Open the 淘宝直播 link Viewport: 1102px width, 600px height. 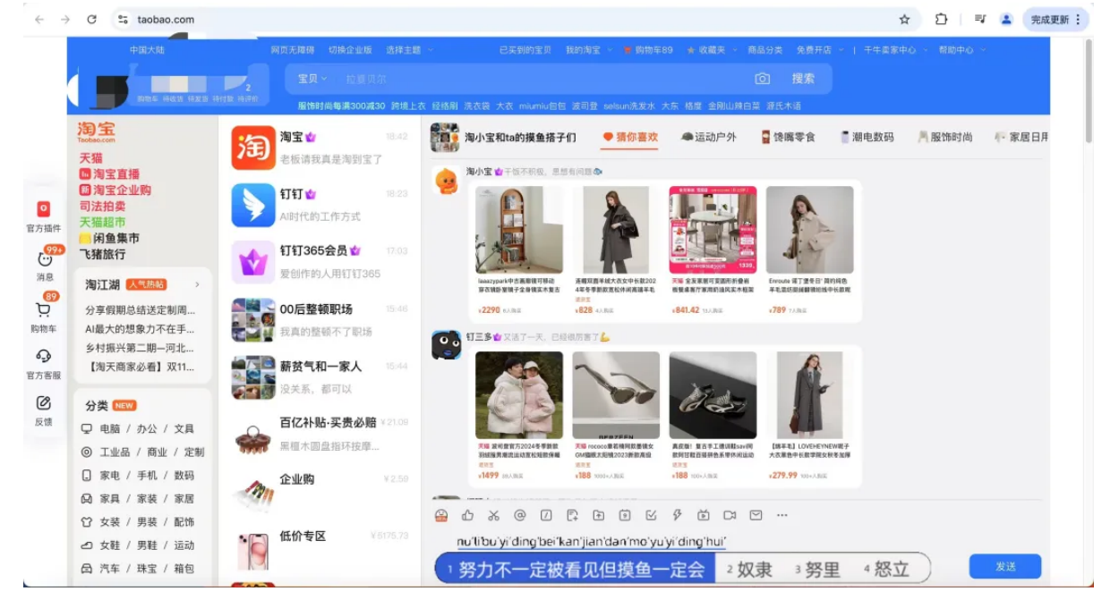click(109, 174)
